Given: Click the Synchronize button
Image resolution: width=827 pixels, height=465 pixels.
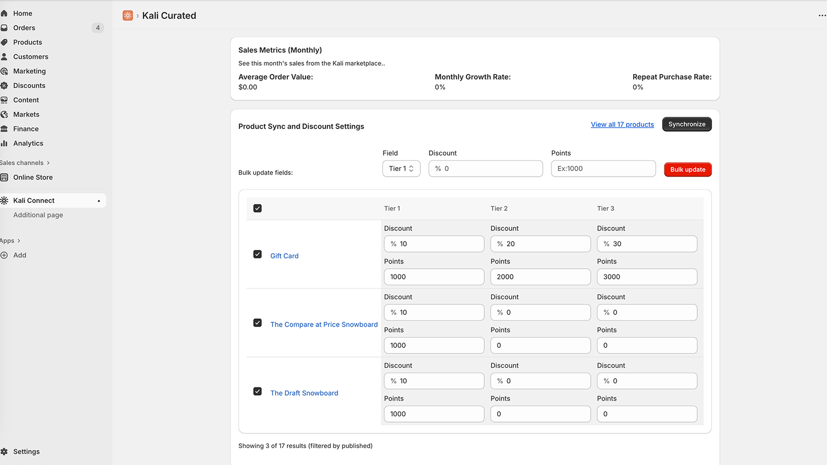Looking at the screenshot, I should pos(686,125).
